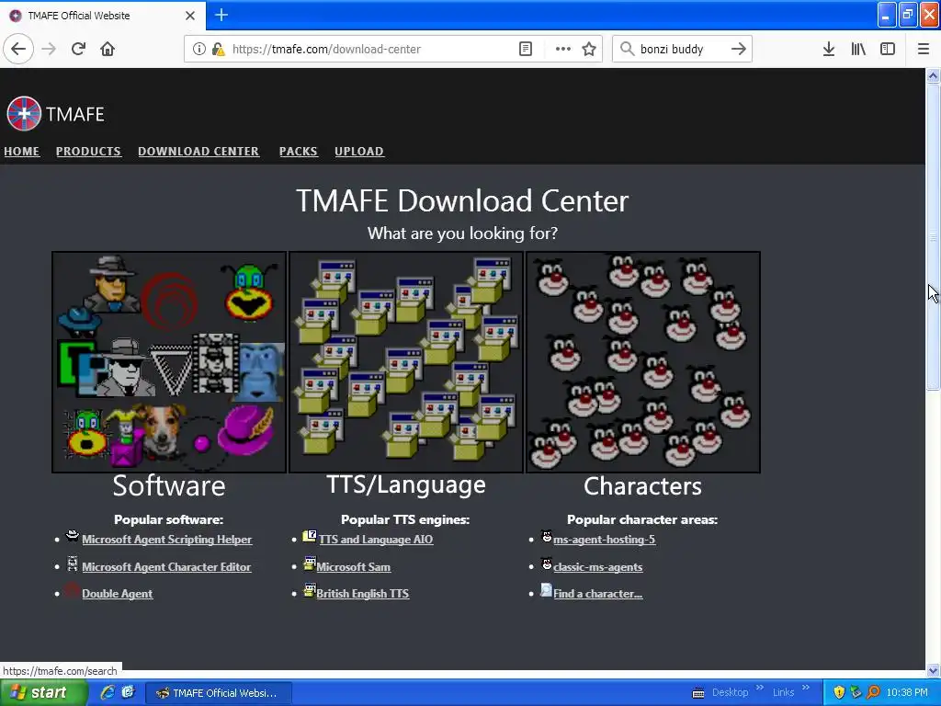This screenshot has height=706, width=941.
Task: Open the Microsoft Sam link
Action: pos(354,566)
